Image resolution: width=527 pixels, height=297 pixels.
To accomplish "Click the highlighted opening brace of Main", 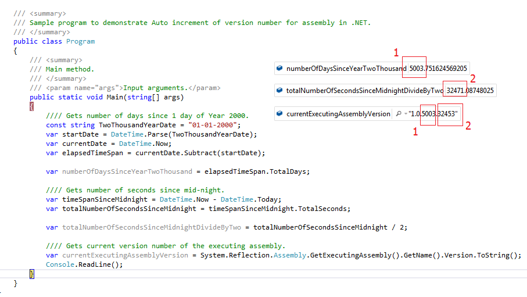I will [x=31, y=106].
